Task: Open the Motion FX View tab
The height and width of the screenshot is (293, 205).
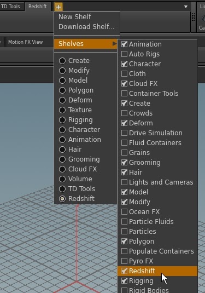Action: click(25, 42)
